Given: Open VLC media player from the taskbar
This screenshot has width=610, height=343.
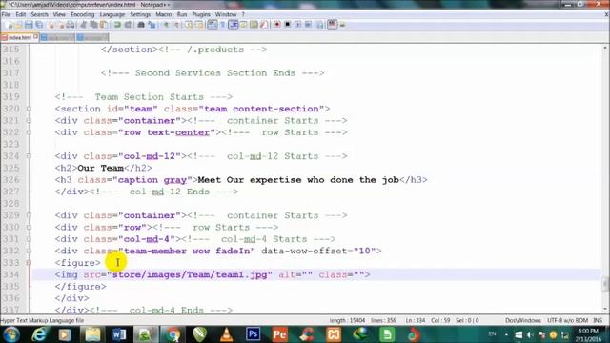Looking at the screenshot, I should (x=227, y=334).
